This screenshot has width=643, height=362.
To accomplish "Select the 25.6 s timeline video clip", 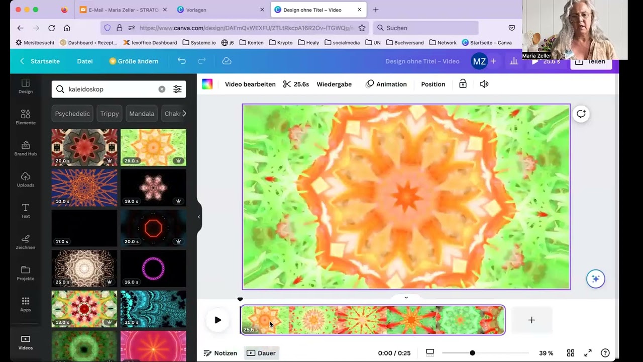I will click(x=373, y=320).
